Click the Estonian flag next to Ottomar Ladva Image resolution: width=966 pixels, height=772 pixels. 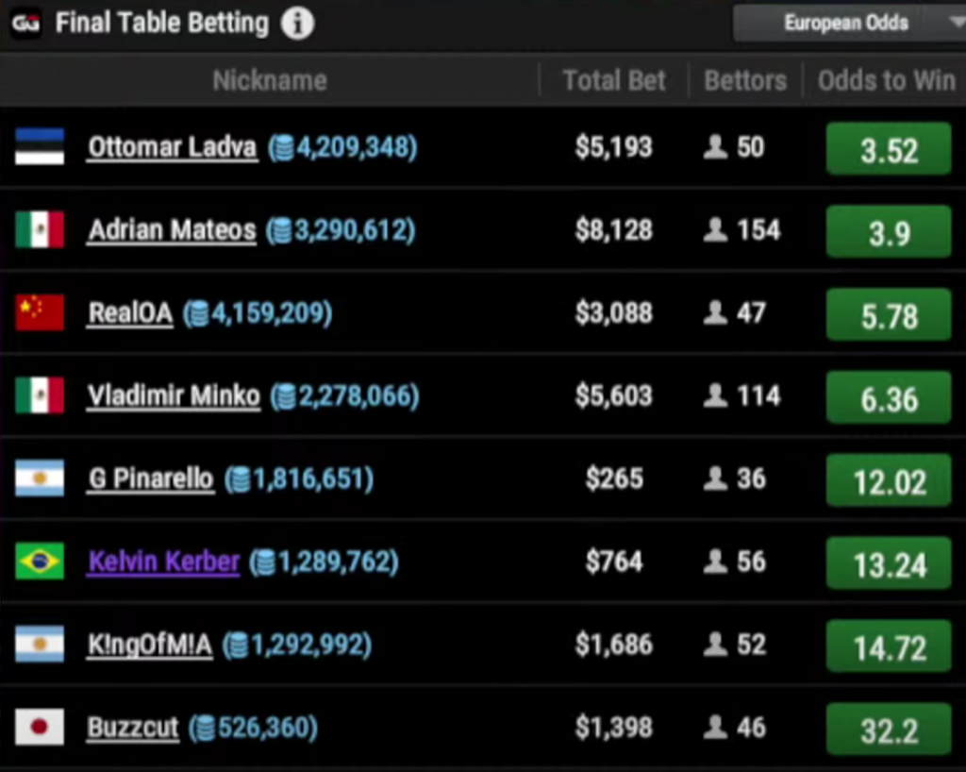tap(40, 147)
